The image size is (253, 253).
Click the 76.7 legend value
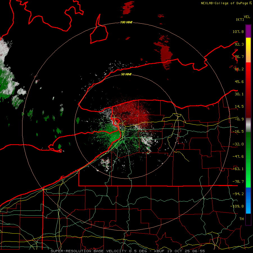239,57
